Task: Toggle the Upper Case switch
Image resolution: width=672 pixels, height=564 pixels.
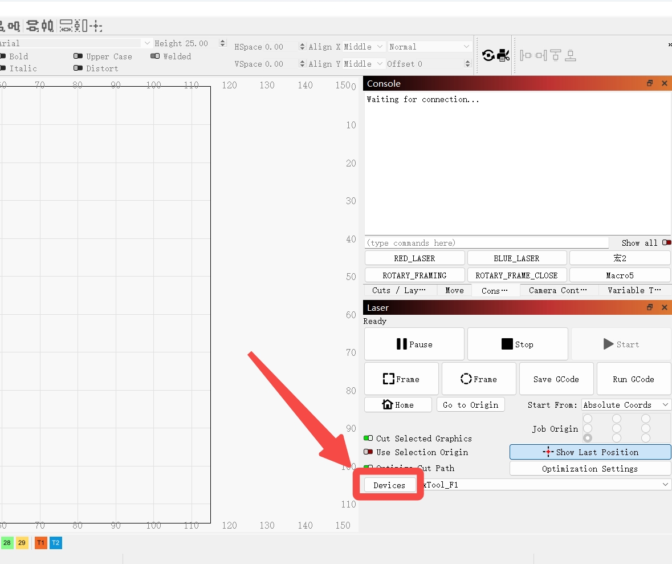Action: 78,56
